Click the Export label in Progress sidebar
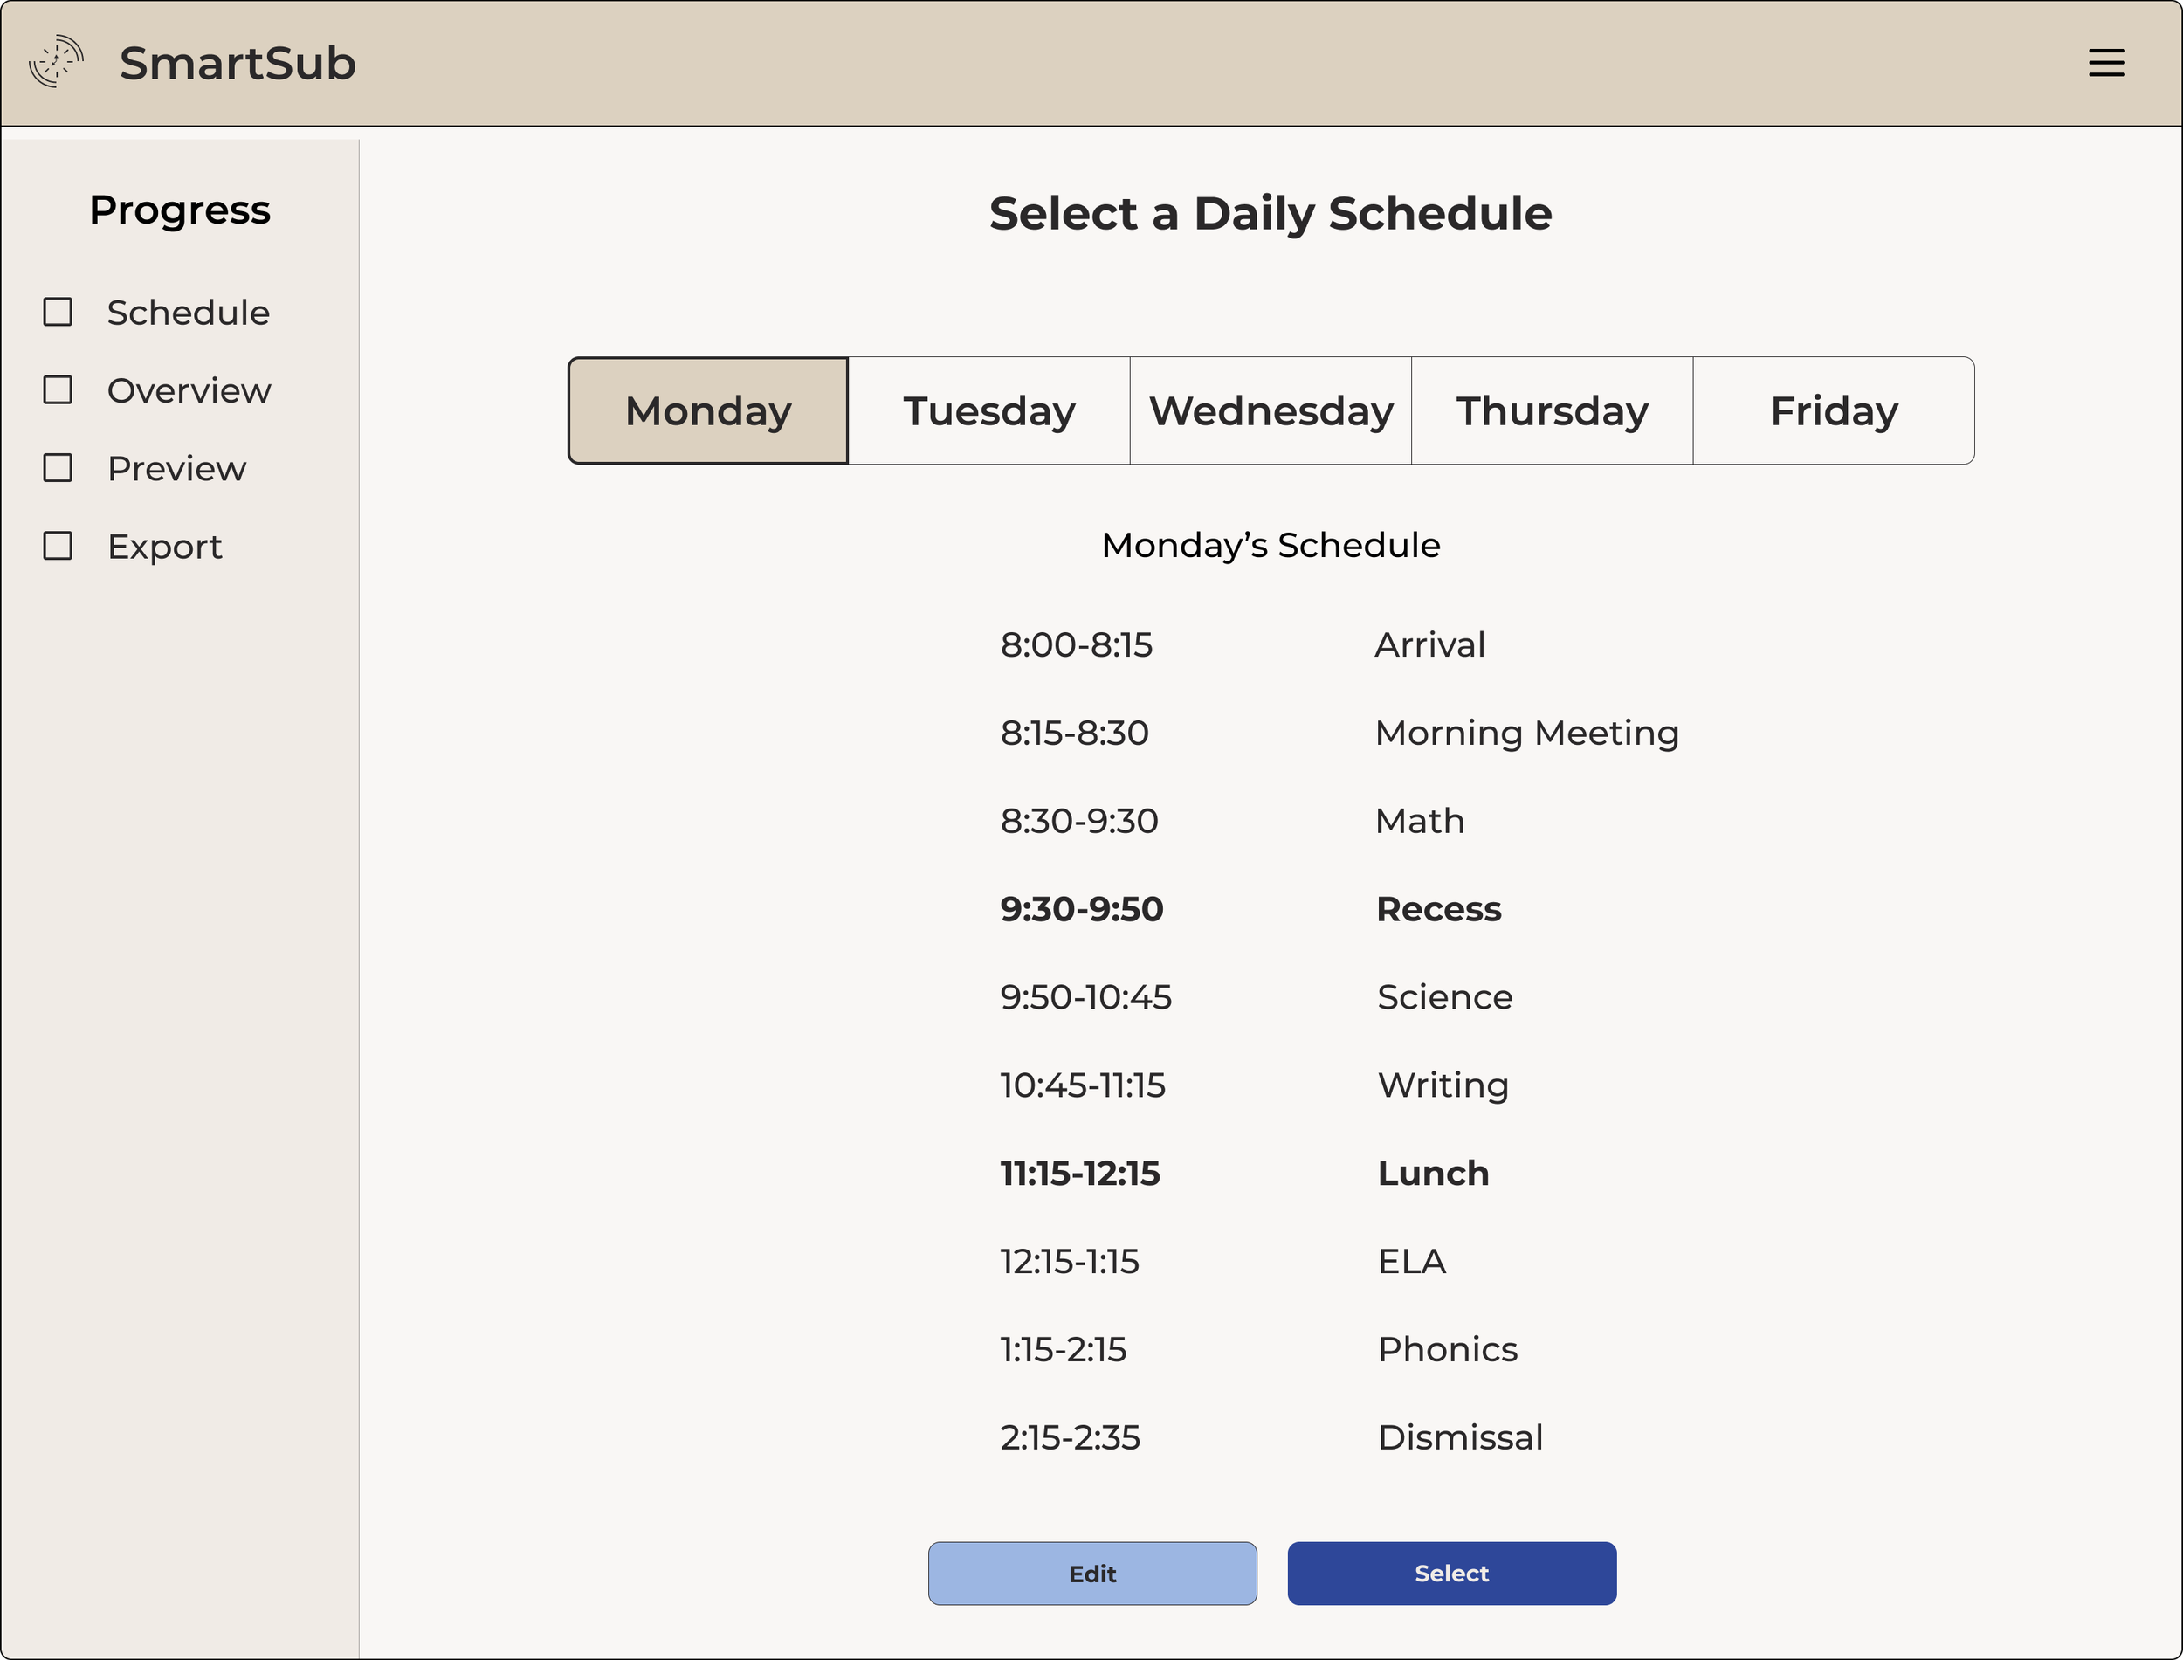Screen dimensions: 2183x1660 click(165, 547)
